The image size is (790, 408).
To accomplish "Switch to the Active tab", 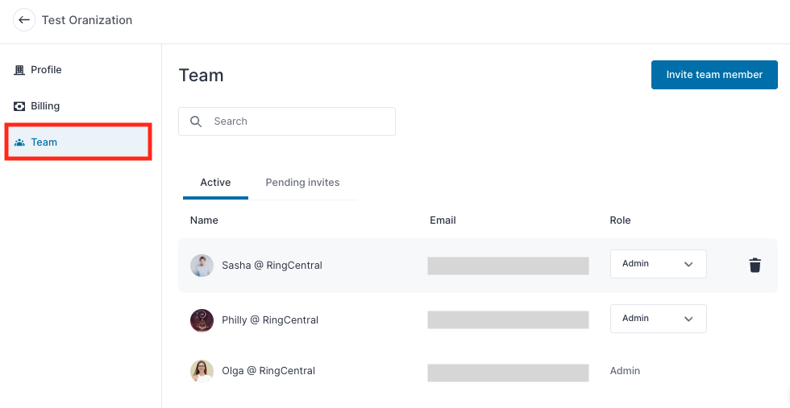I will [x=215, y=183].
